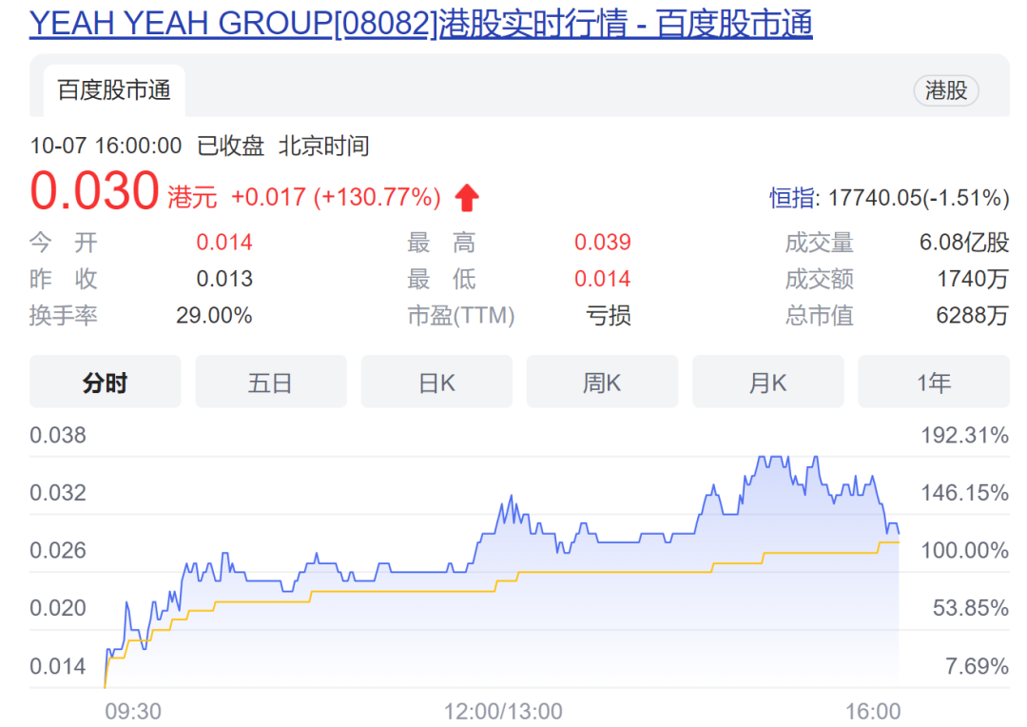Viewport: 1027px width, 727px height.
Task: Click the 成交量 label
Action: point(820,243)
